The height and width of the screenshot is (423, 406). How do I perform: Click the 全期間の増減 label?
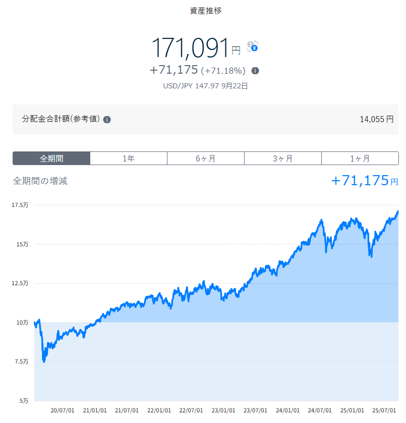40,181
